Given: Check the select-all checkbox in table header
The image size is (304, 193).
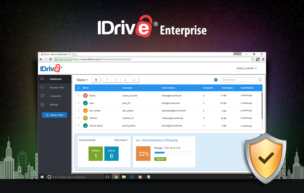Looking at the screenshot, I should coord(78,88).
